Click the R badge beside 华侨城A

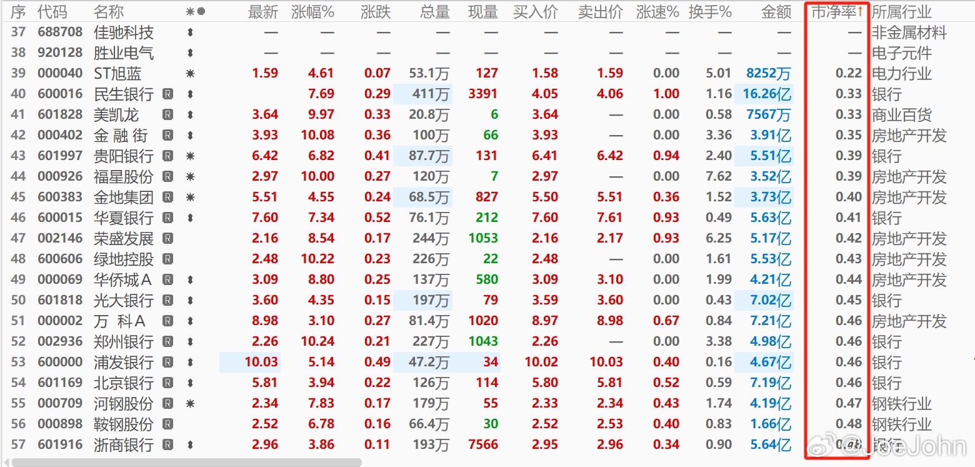[167, 280]
